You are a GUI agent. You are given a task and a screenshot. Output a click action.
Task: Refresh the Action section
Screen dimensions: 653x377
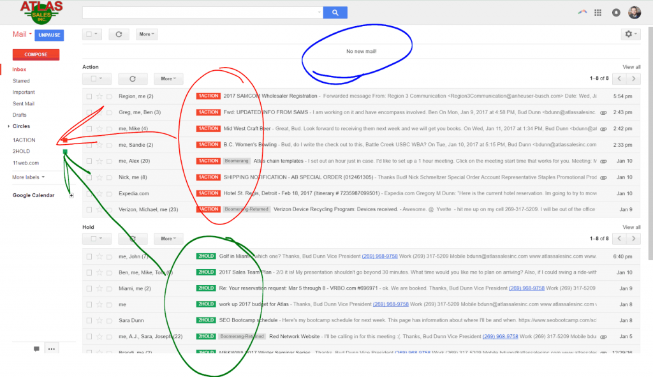coord(133,78)
